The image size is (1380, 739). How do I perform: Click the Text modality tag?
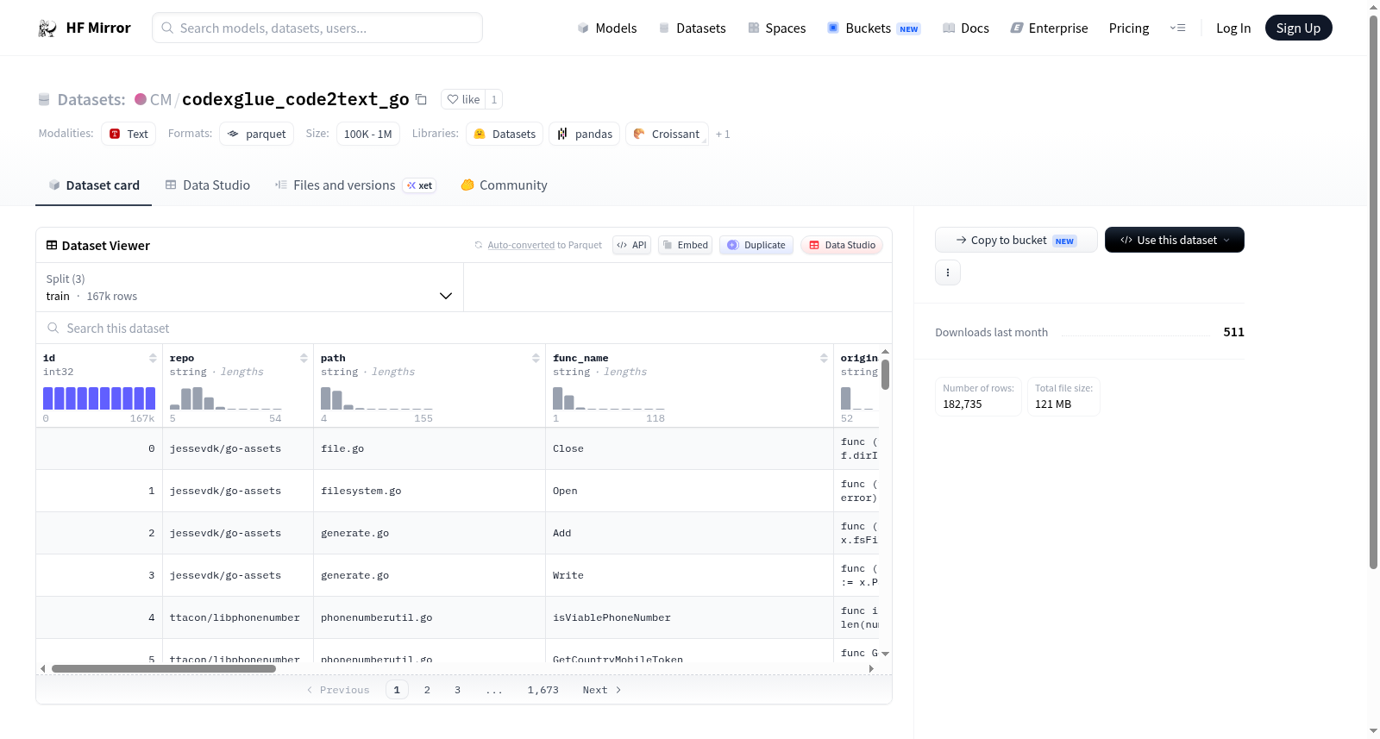coord(129,134)
